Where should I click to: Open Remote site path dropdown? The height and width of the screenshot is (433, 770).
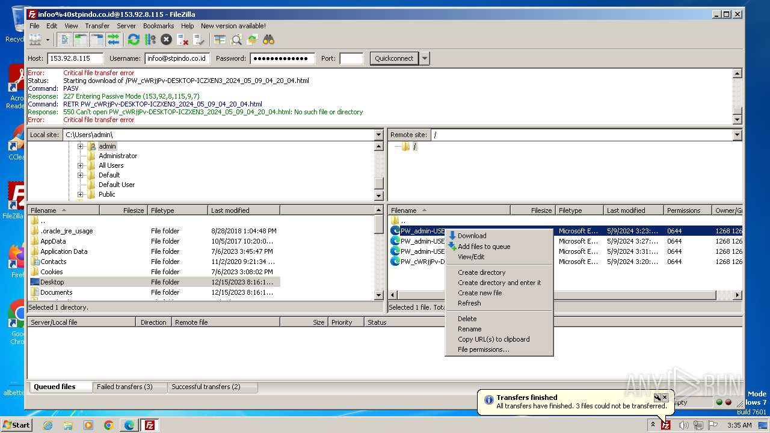(x=737, y=135)
